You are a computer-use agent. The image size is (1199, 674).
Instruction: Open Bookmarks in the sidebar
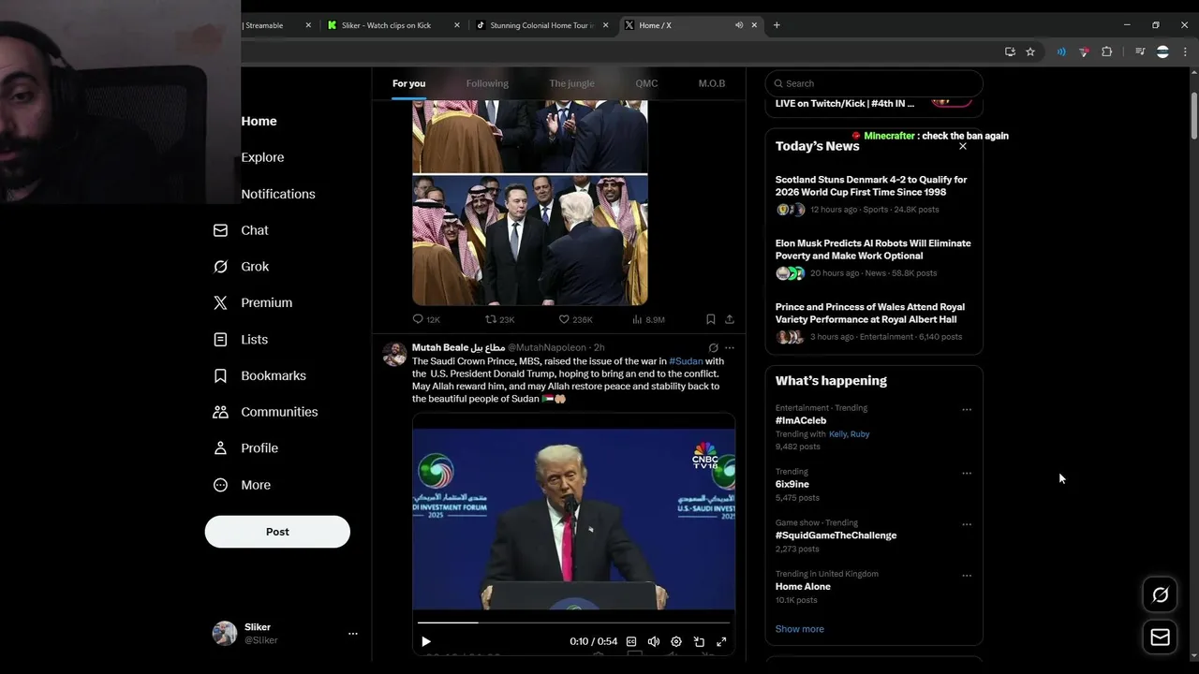point(259,375)
